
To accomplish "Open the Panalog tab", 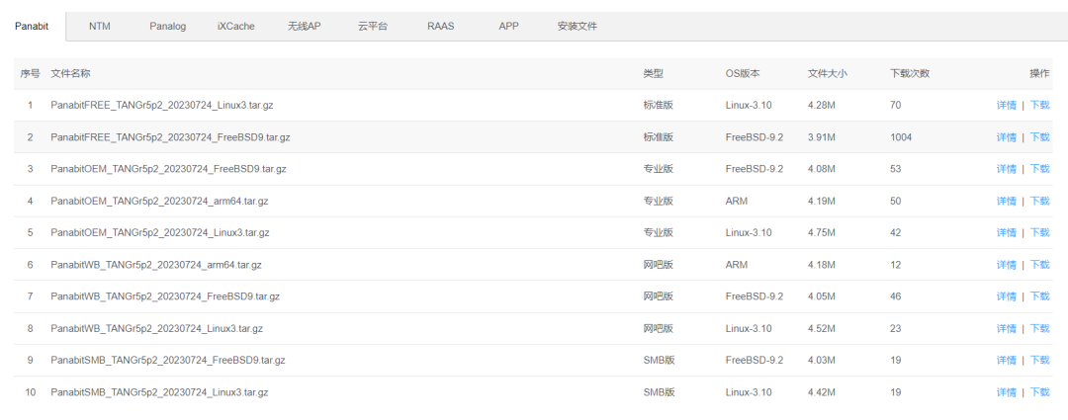I will pyautogui.click(x=167, y=27).
